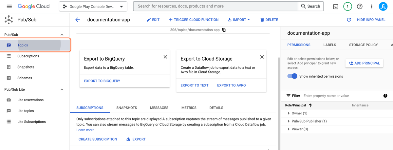Open Lite Subscriptions in the sidebar

35,122
